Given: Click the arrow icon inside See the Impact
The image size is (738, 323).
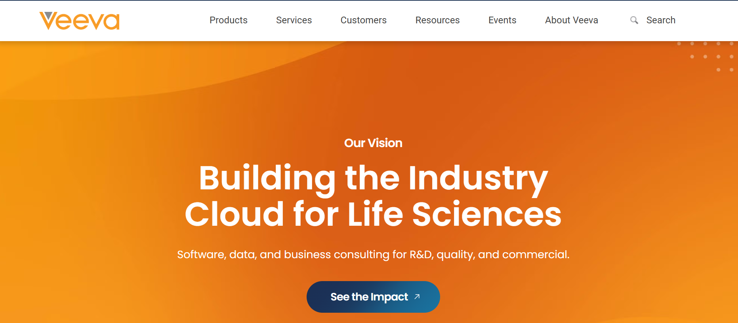Looking at the screenshot, I should pos(417,297).
